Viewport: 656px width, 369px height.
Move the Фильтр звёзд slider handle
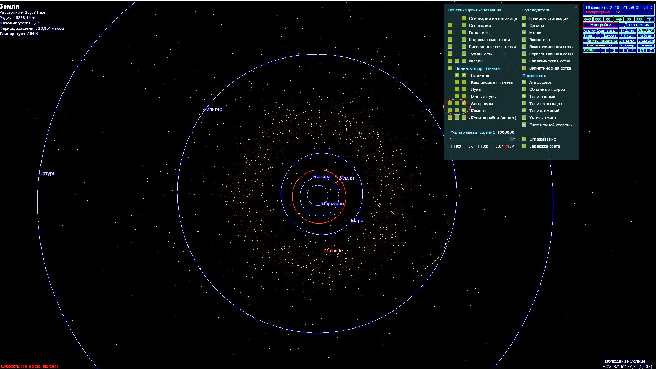512,139
